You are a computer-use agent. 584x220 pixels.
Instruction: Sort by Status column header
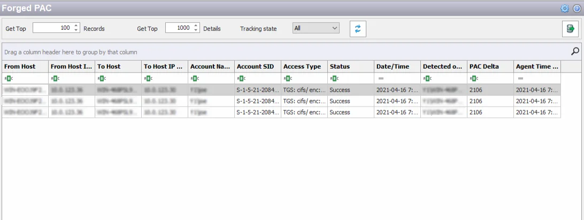coord(351,67)
